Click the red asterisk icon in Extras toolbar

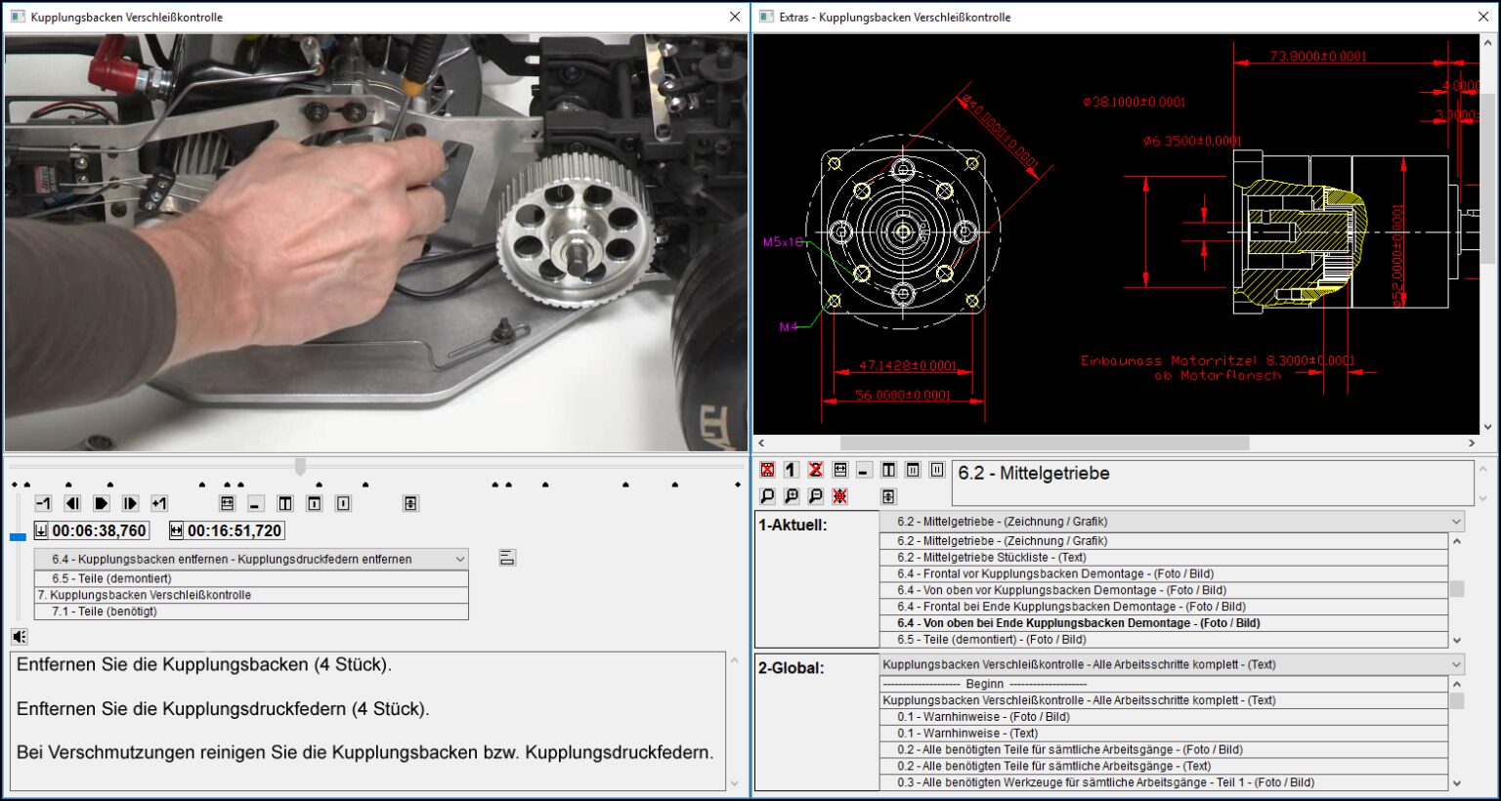(x=839, y=496)
